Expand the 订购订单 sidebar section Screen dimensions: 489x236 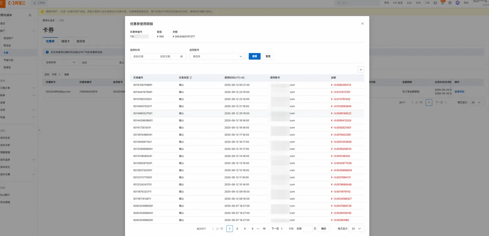(x=34, y=88)
